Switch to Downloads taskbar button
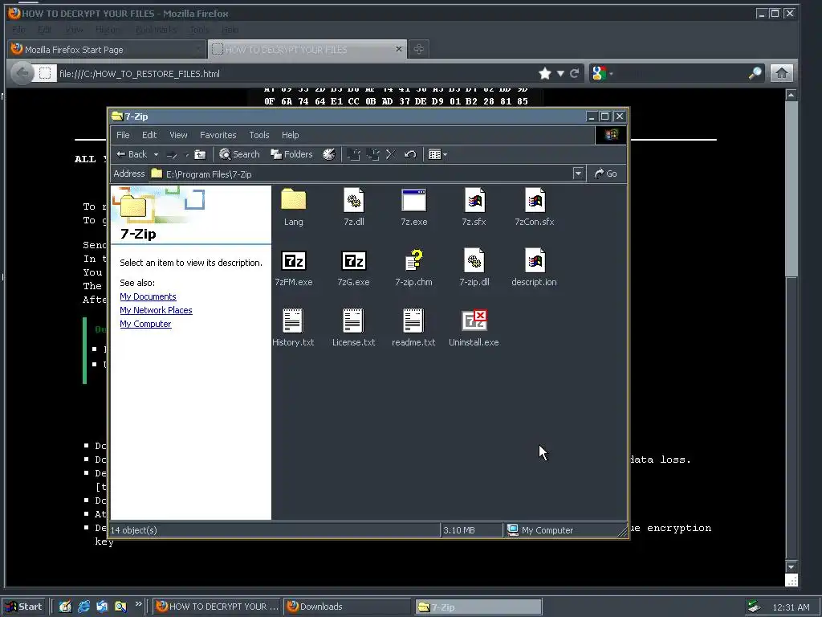The width and height of the screenshot is (822, 617). click(346, 607)
